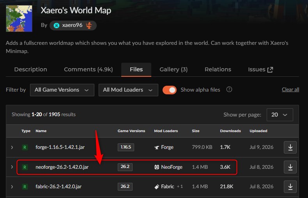Screen dimensions: 308x198
Task: Click Jul 8, 2026 date in Fabric row
Action: pos(262,187)
